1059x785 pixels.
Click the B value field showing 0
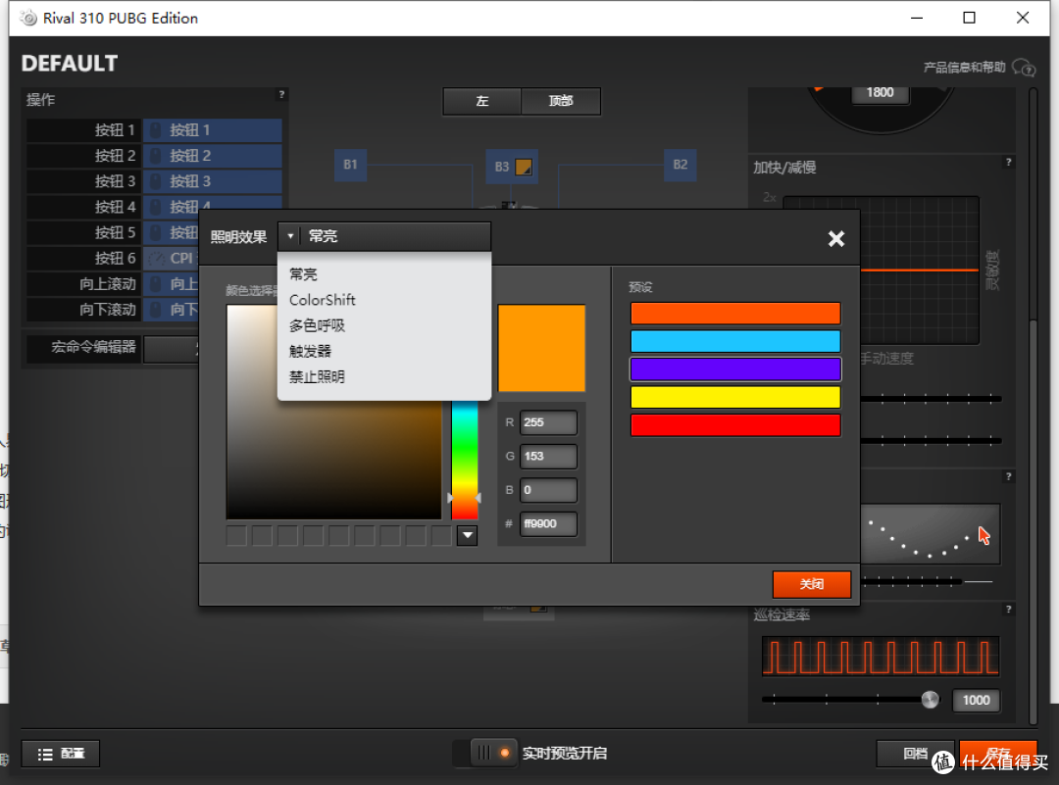tap(548, 490)
